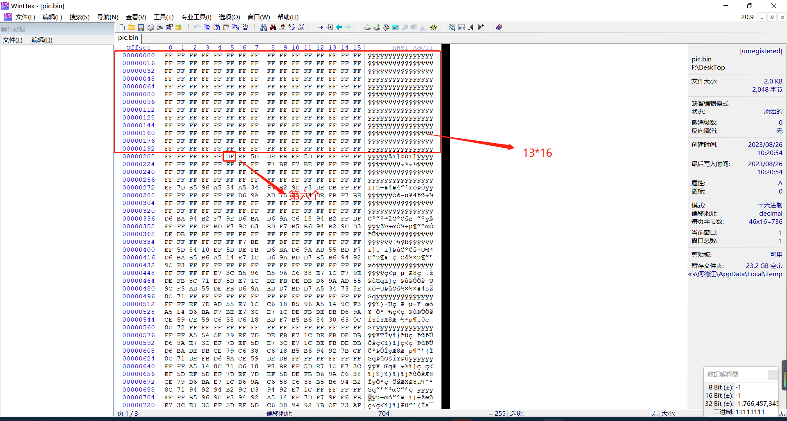The height and width of the screenshot is (421, 787).
Task: Open the 工具(T) menu
Action: (x=164, y=17)
